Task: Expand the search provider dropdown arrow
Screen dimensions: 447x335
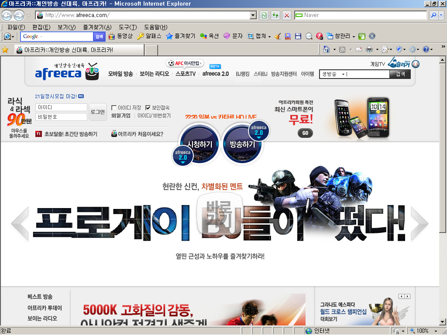Action: pos(442,15)
